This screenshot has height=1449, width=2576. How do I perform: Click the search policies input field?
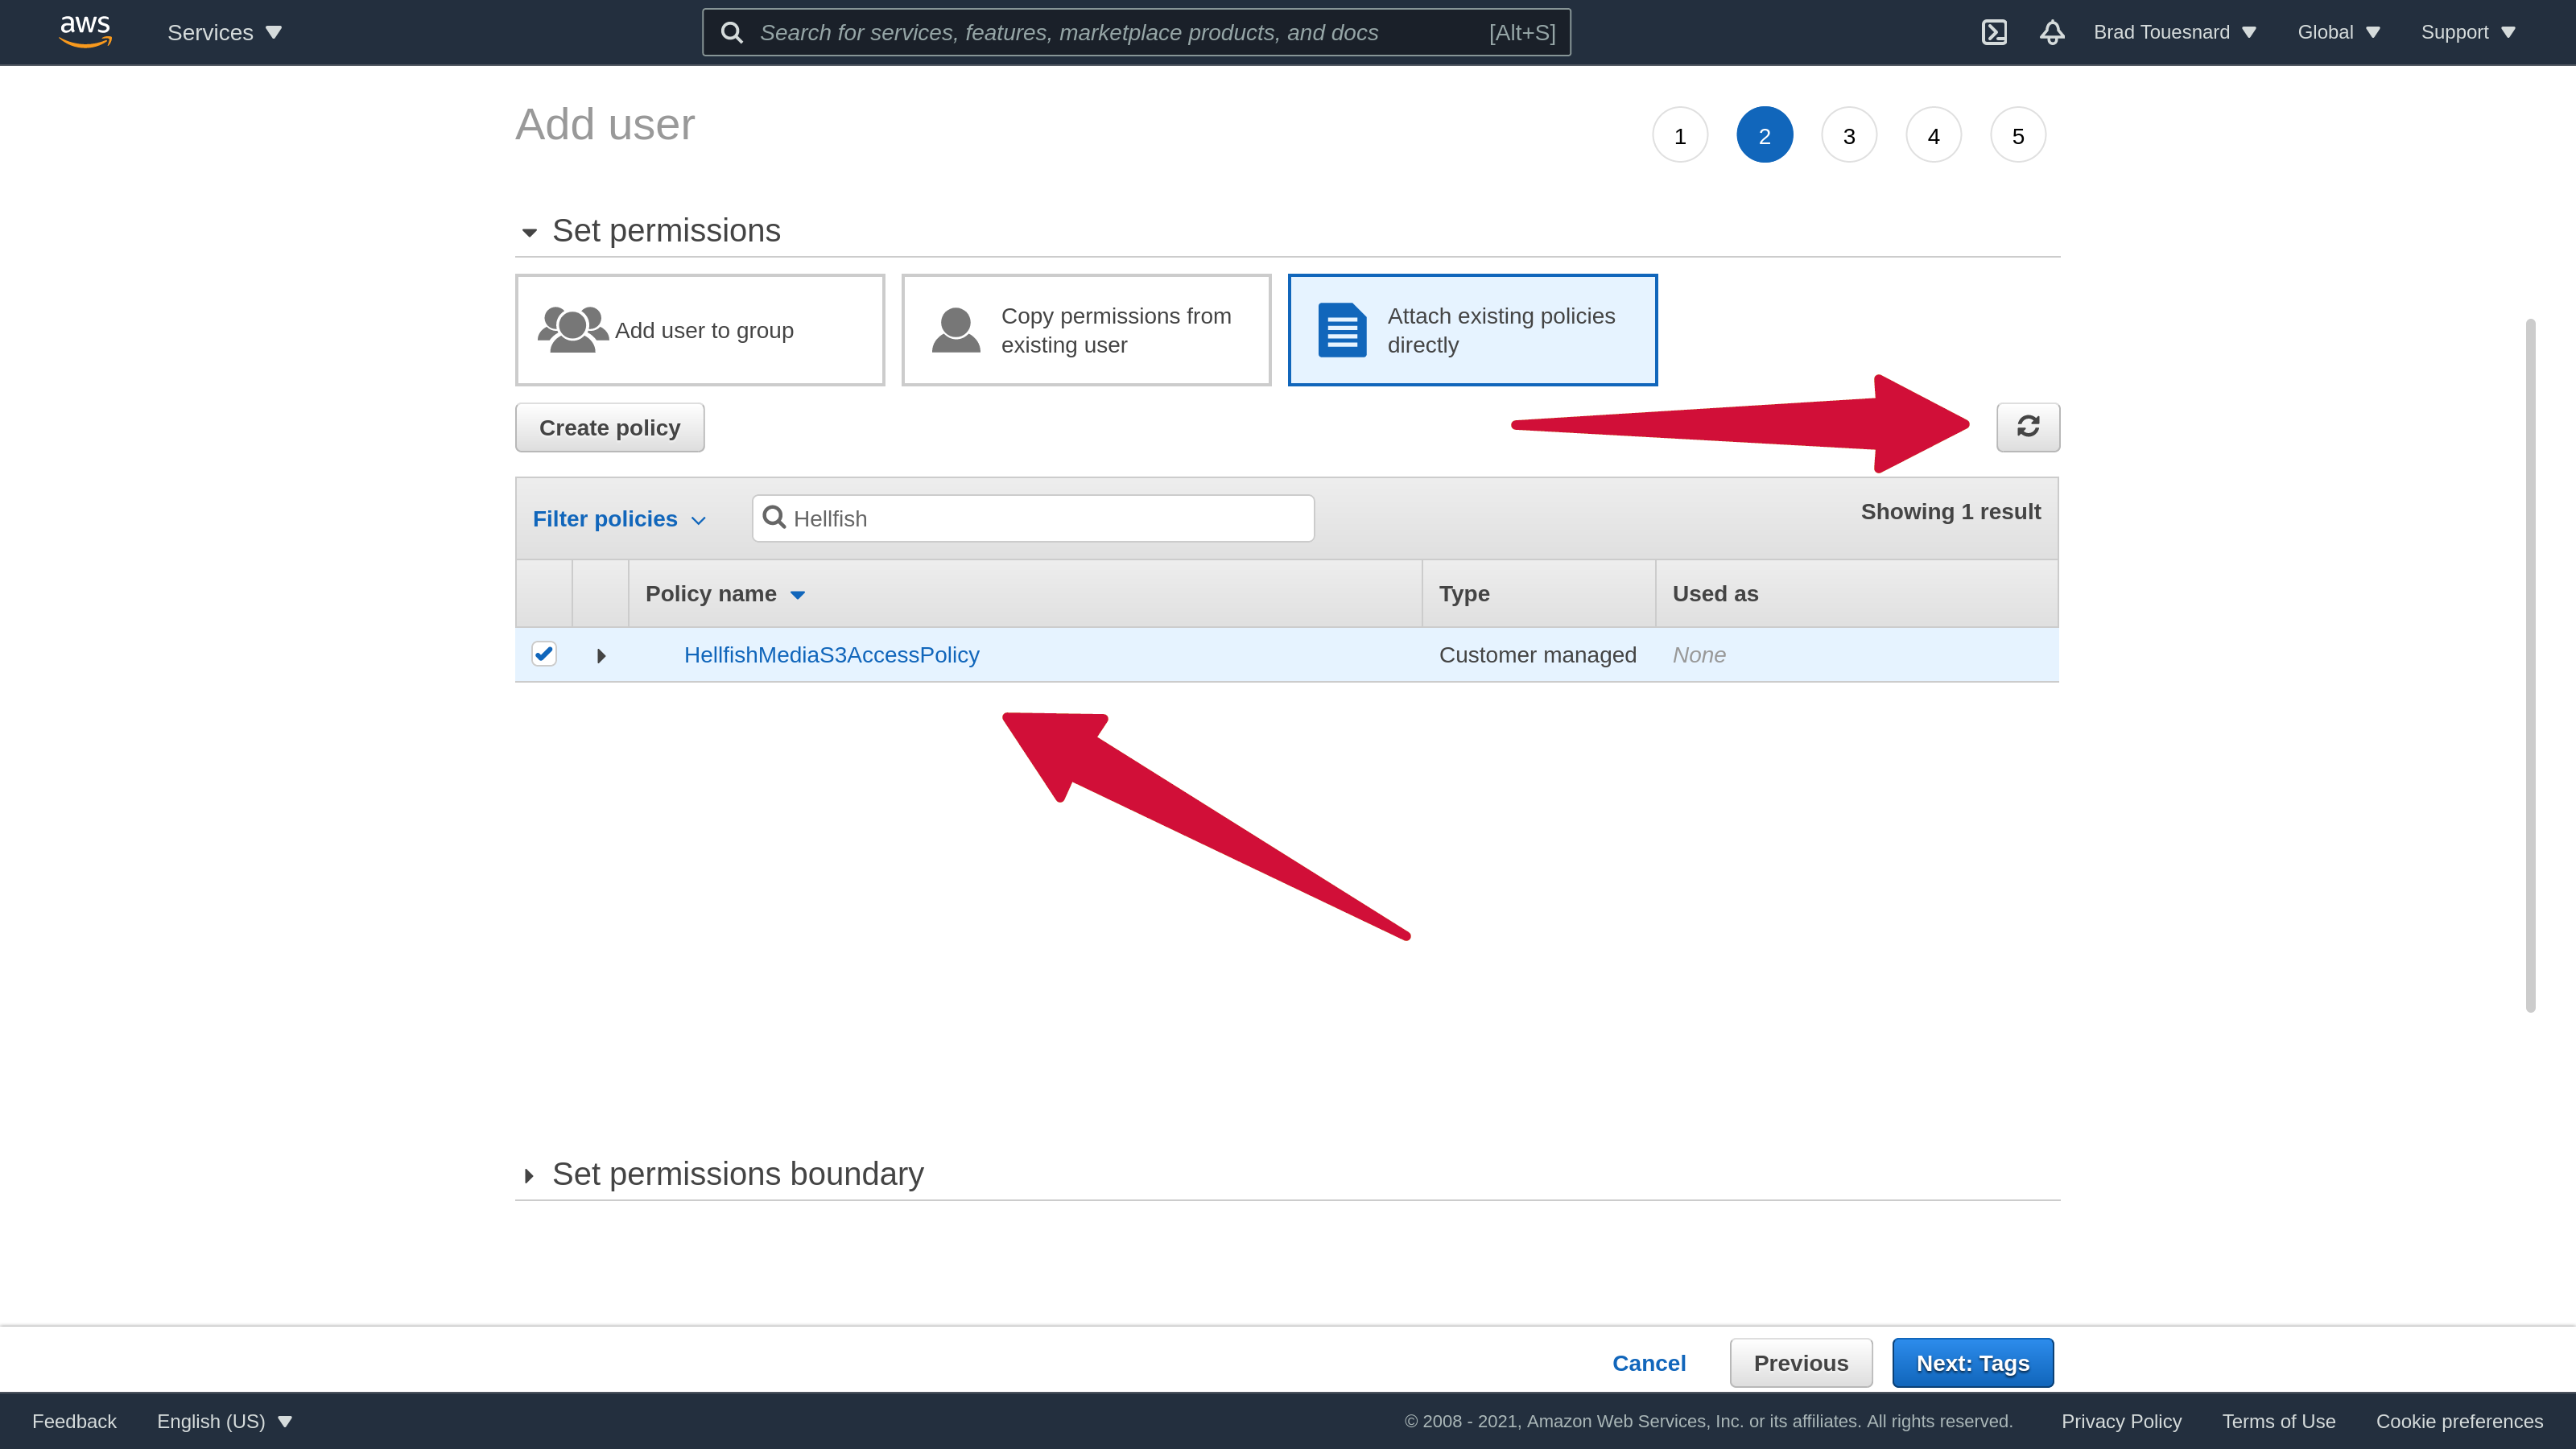[x=1034, y=518]
